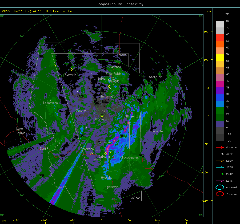Image resolution: width=240 pixels, height=224 pixels.
Task: Click the RedDeer city label
Action: tap(113, 81)
